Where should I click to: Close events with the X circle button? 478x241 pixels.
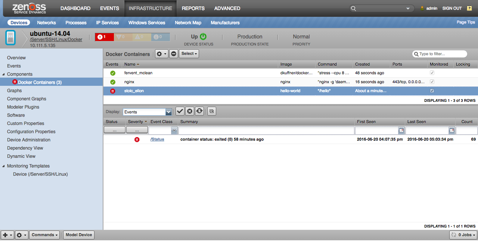coord(190,111)
